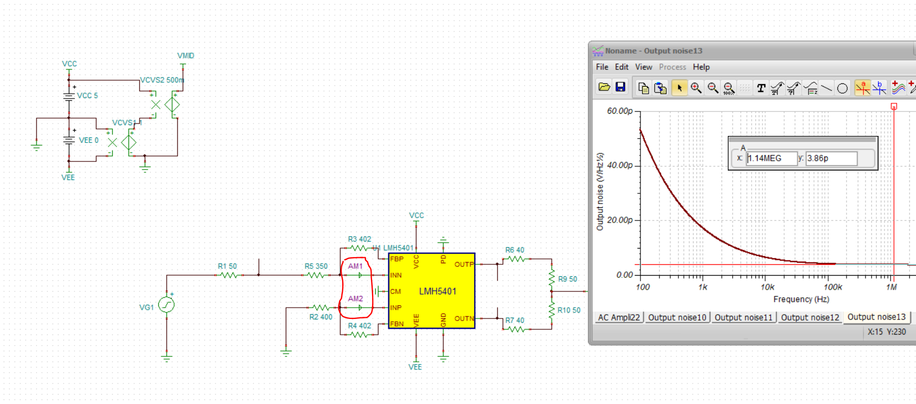Click cursor A x value field

[771, 158]
